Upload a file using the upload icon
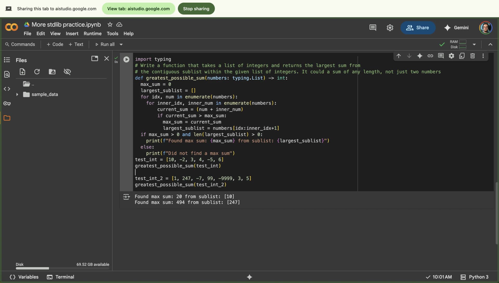 point(22,72)
